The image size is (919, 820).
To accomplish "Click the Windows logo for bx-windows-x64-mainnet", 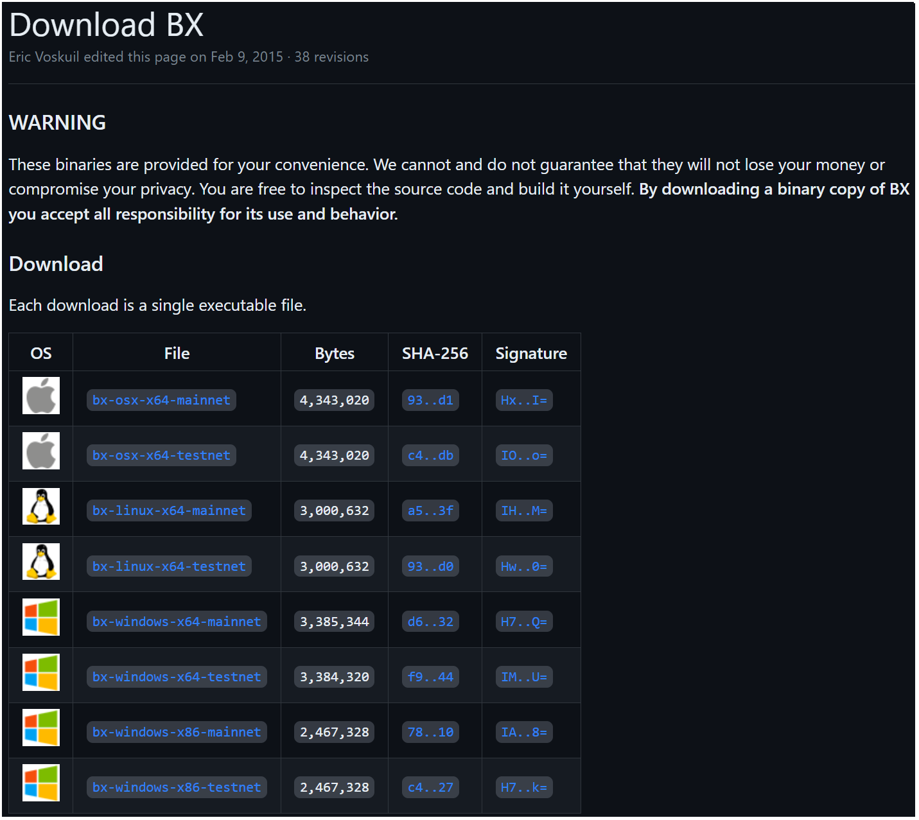I will click(x=41, y=617).
